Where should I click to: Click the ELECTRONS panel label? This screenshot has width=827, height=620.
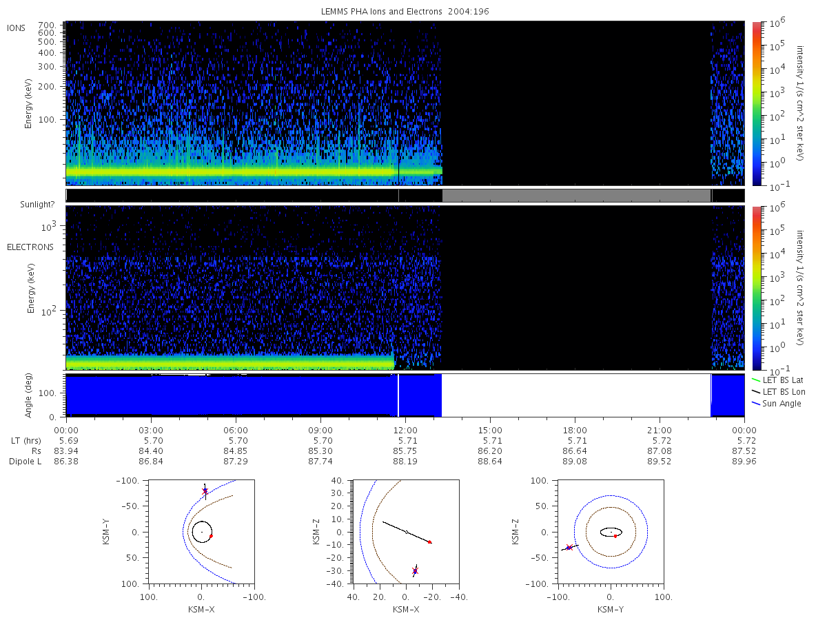coord(30,247)
